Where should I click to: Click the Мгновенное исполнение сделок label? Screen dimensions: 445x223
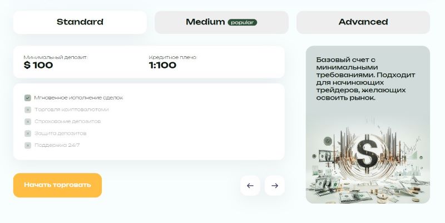click(x=78, y=98)
